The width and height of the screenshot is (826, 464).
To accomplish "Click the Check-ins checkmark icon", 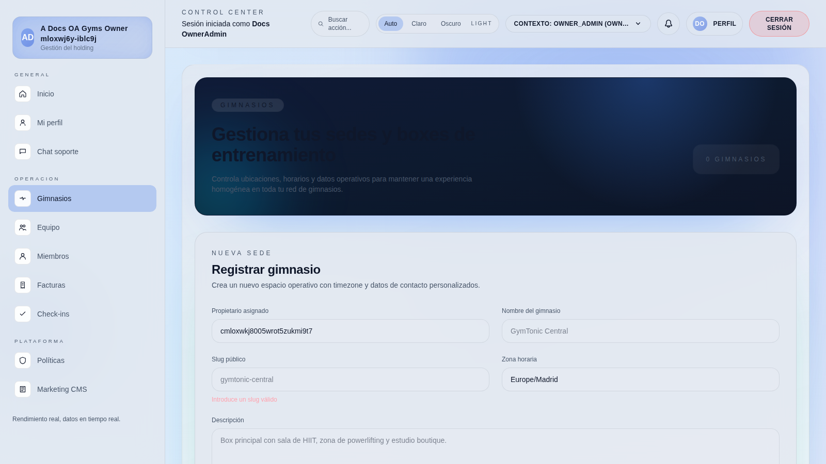I will tap(23, 314).
